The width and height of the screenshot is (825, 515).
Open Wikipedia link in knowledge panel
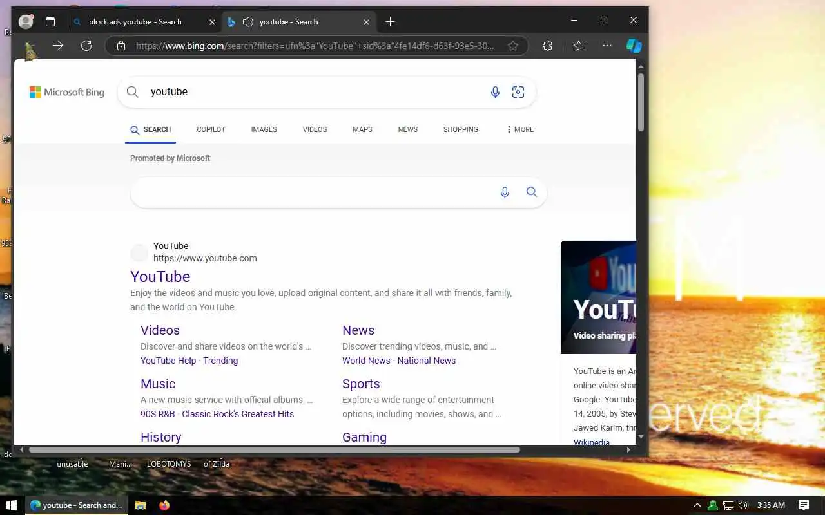click(592, 442)
